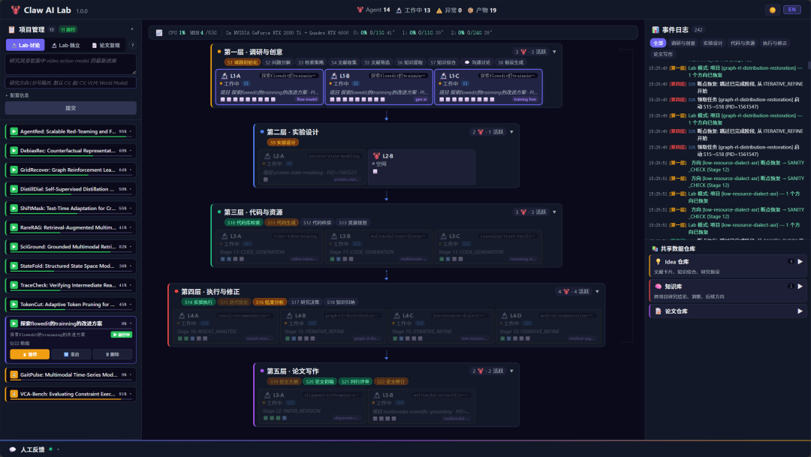Click the pause icon for GaitPulse project
The height and width of the screenshot is (457, 811).
tap(14, 374)
